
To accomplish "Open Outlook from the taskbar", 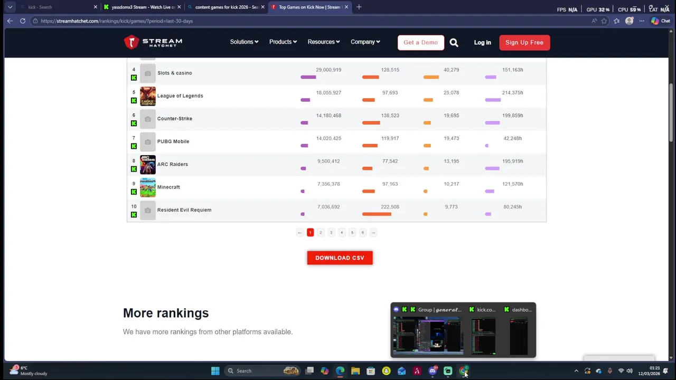I will point(401,370).
